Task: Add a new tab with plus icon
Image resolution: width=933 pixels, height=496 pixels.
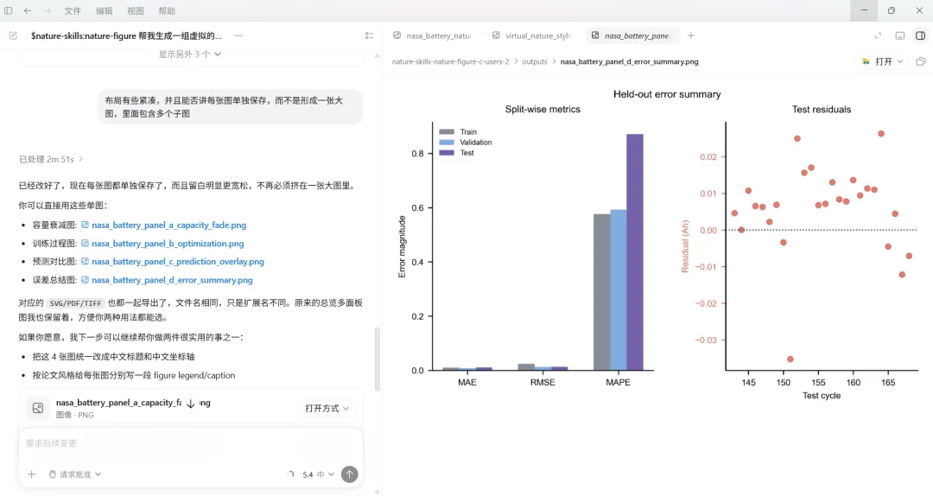Action: click(691, 35)
